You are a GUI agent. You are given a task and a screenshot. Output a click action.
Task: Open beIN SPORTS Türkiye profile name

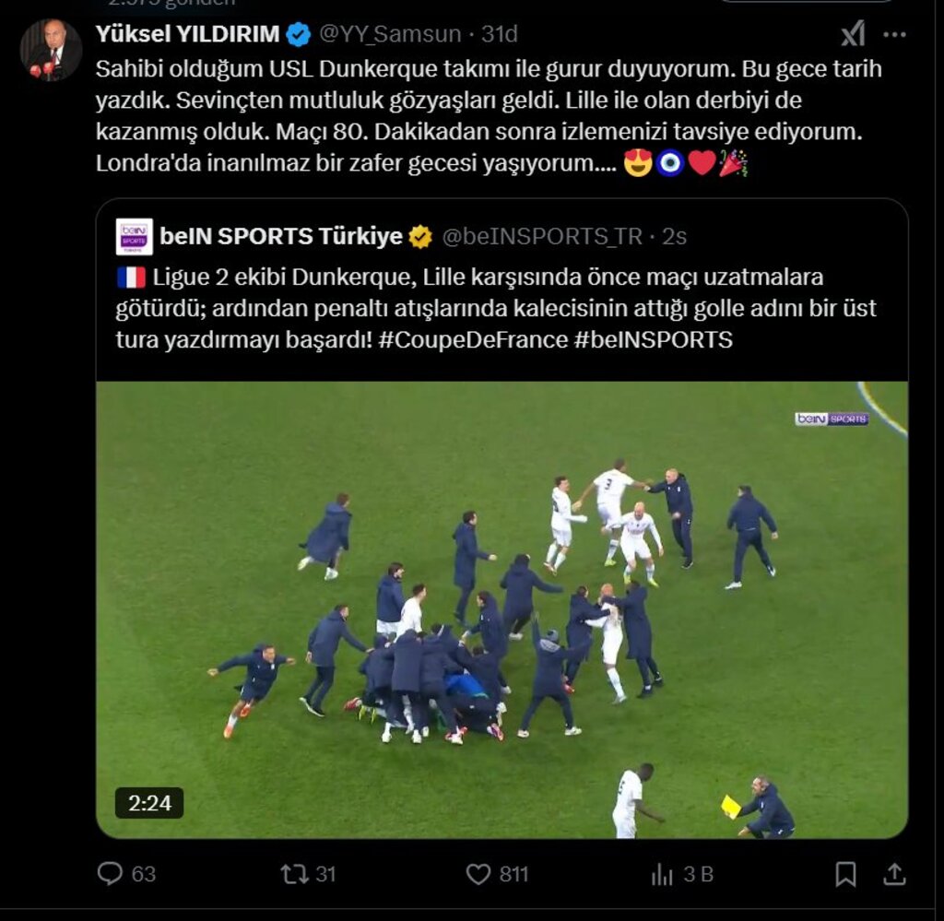280,237
